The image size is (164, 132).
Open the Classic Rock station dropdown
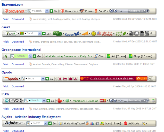click(137, 11)
